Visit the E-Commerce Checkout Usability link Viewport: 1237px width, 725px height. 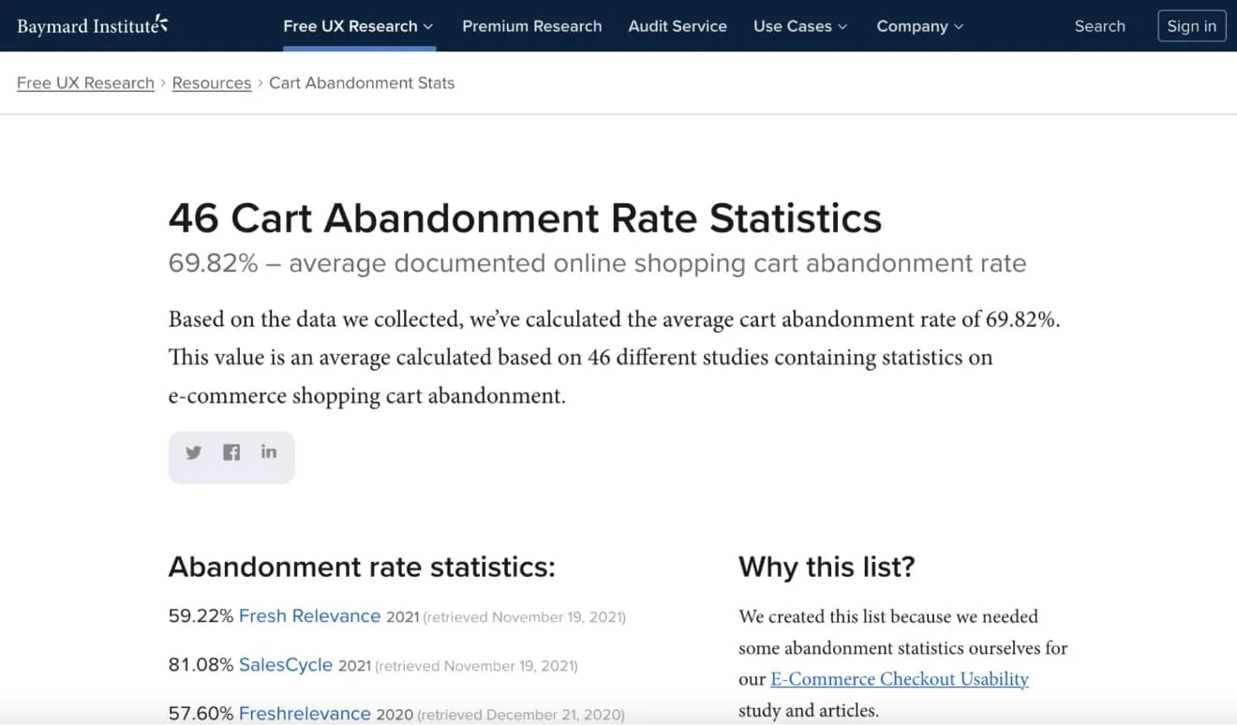899,679
